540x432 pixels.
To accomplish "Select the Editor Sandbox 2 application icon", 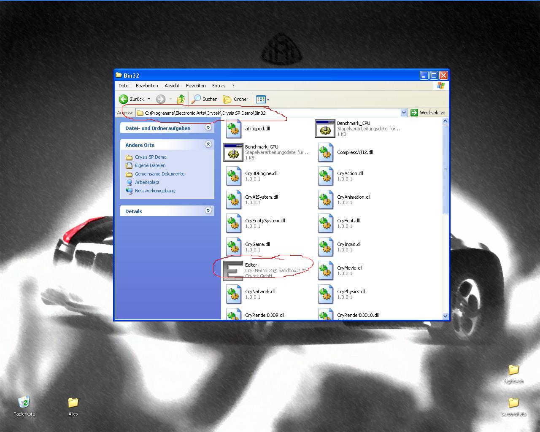I will pos(233,271).
